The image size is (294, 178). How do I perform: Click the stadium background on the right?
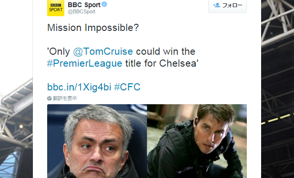[x=277, y=89]
